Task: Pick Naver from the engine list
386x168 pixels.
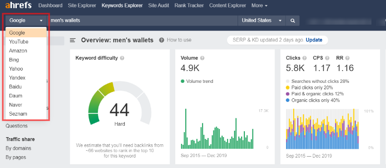Action: [26, 105]
